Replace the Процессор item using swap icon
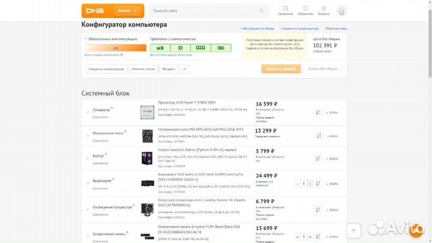 coord(318,112)
